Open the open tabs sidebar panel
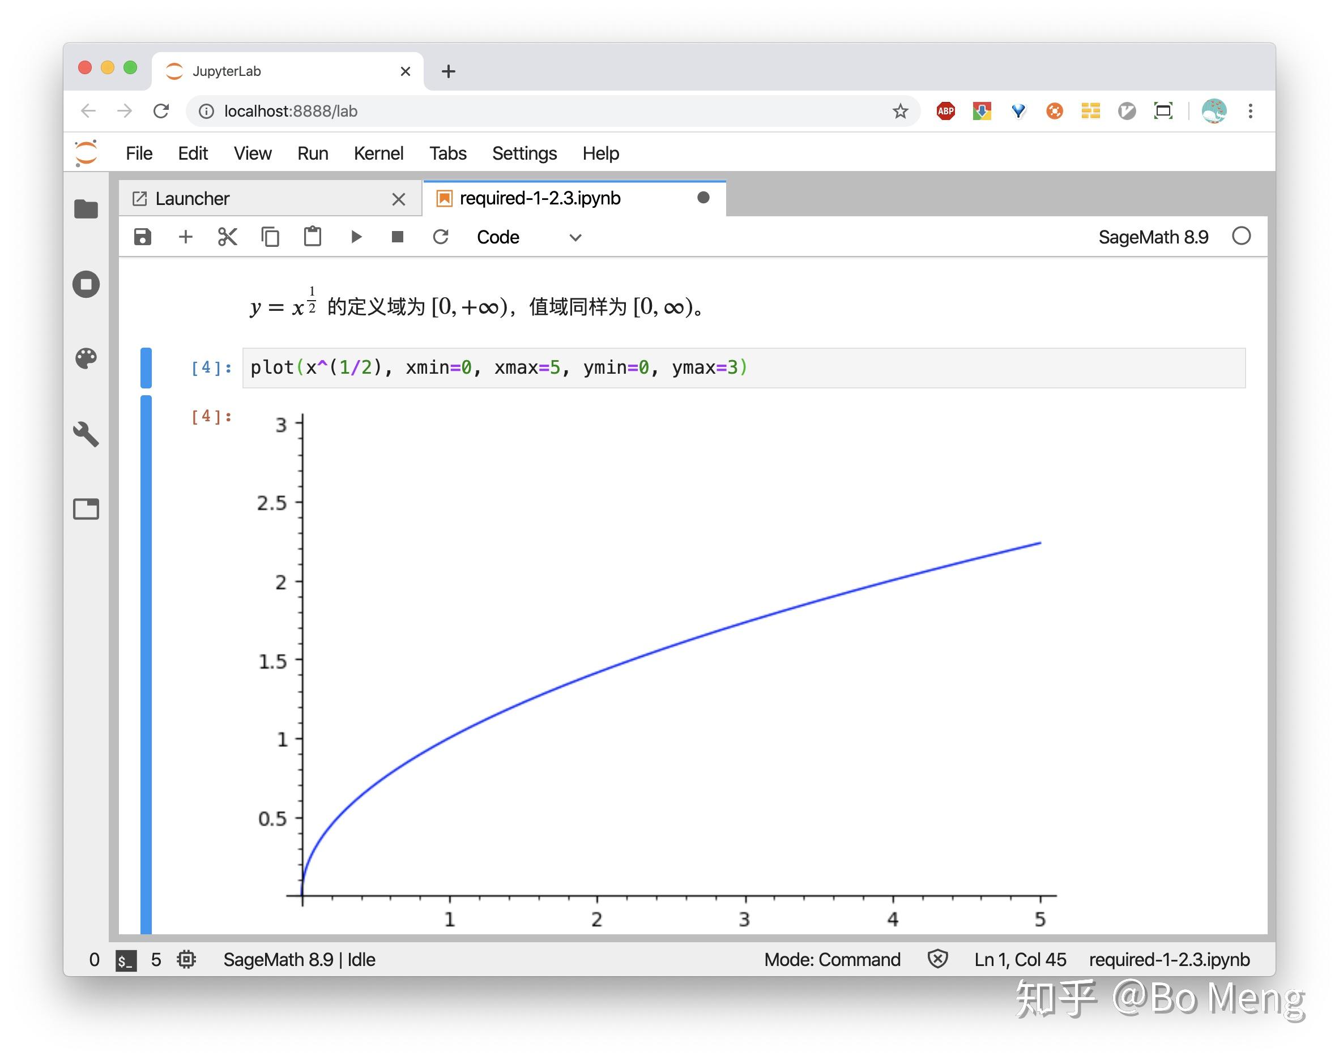This screenshot has height=1060, width=1339. point(86,509)
